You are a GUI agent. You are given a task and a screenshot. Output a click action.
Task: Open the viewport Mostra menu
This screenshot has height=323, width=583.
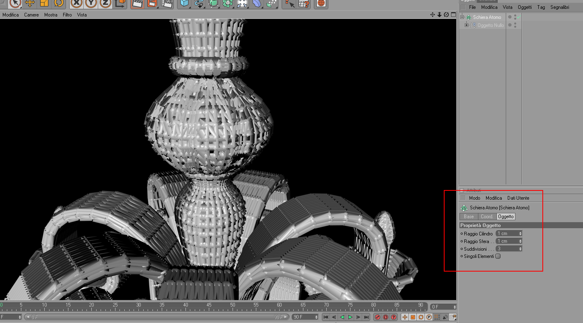point(51,15)
